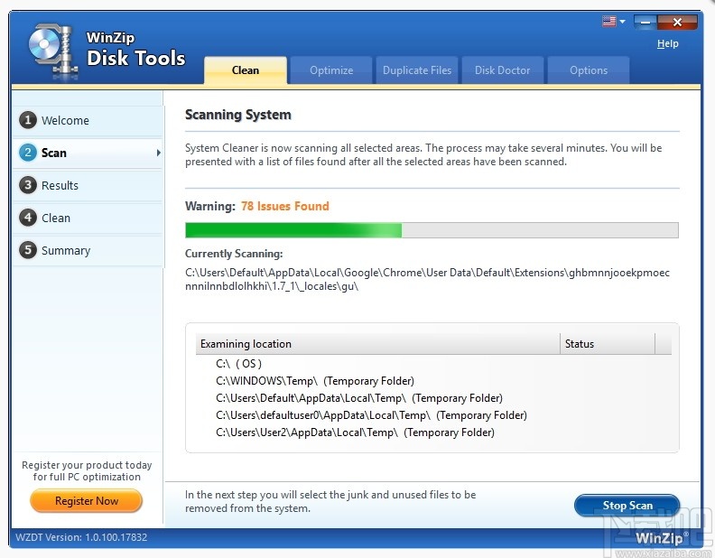
Task: Select step 2 Scan in sidebar
Action: [x=88, y=153]
